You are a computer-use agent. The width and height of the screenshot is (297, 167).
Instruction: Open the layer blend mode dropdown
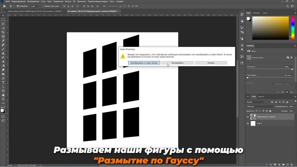260,106
